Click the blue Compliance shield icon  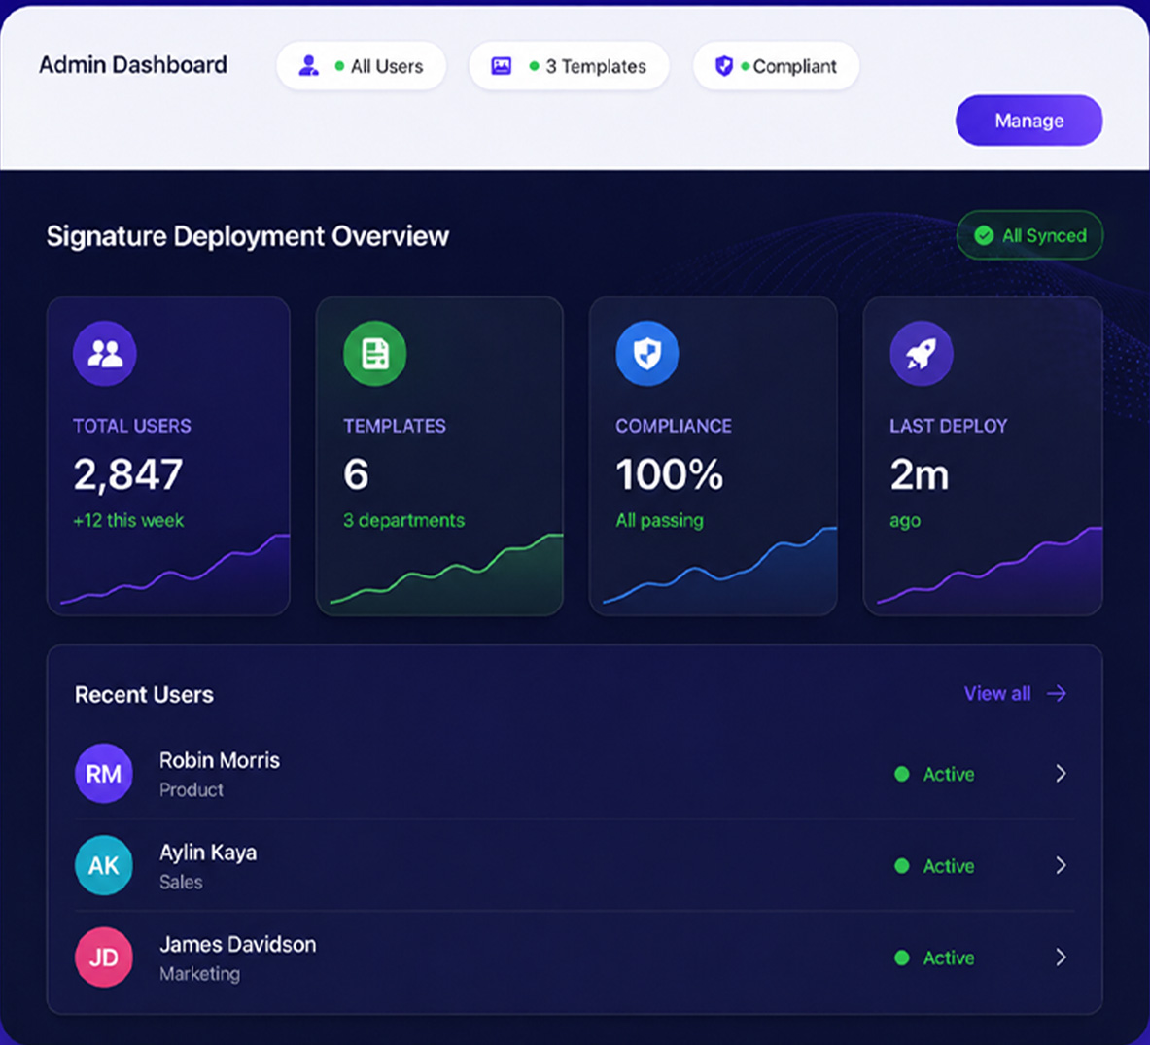646,354
